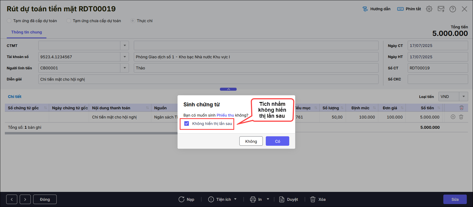Open the settings gear icon

click(429, 9)
